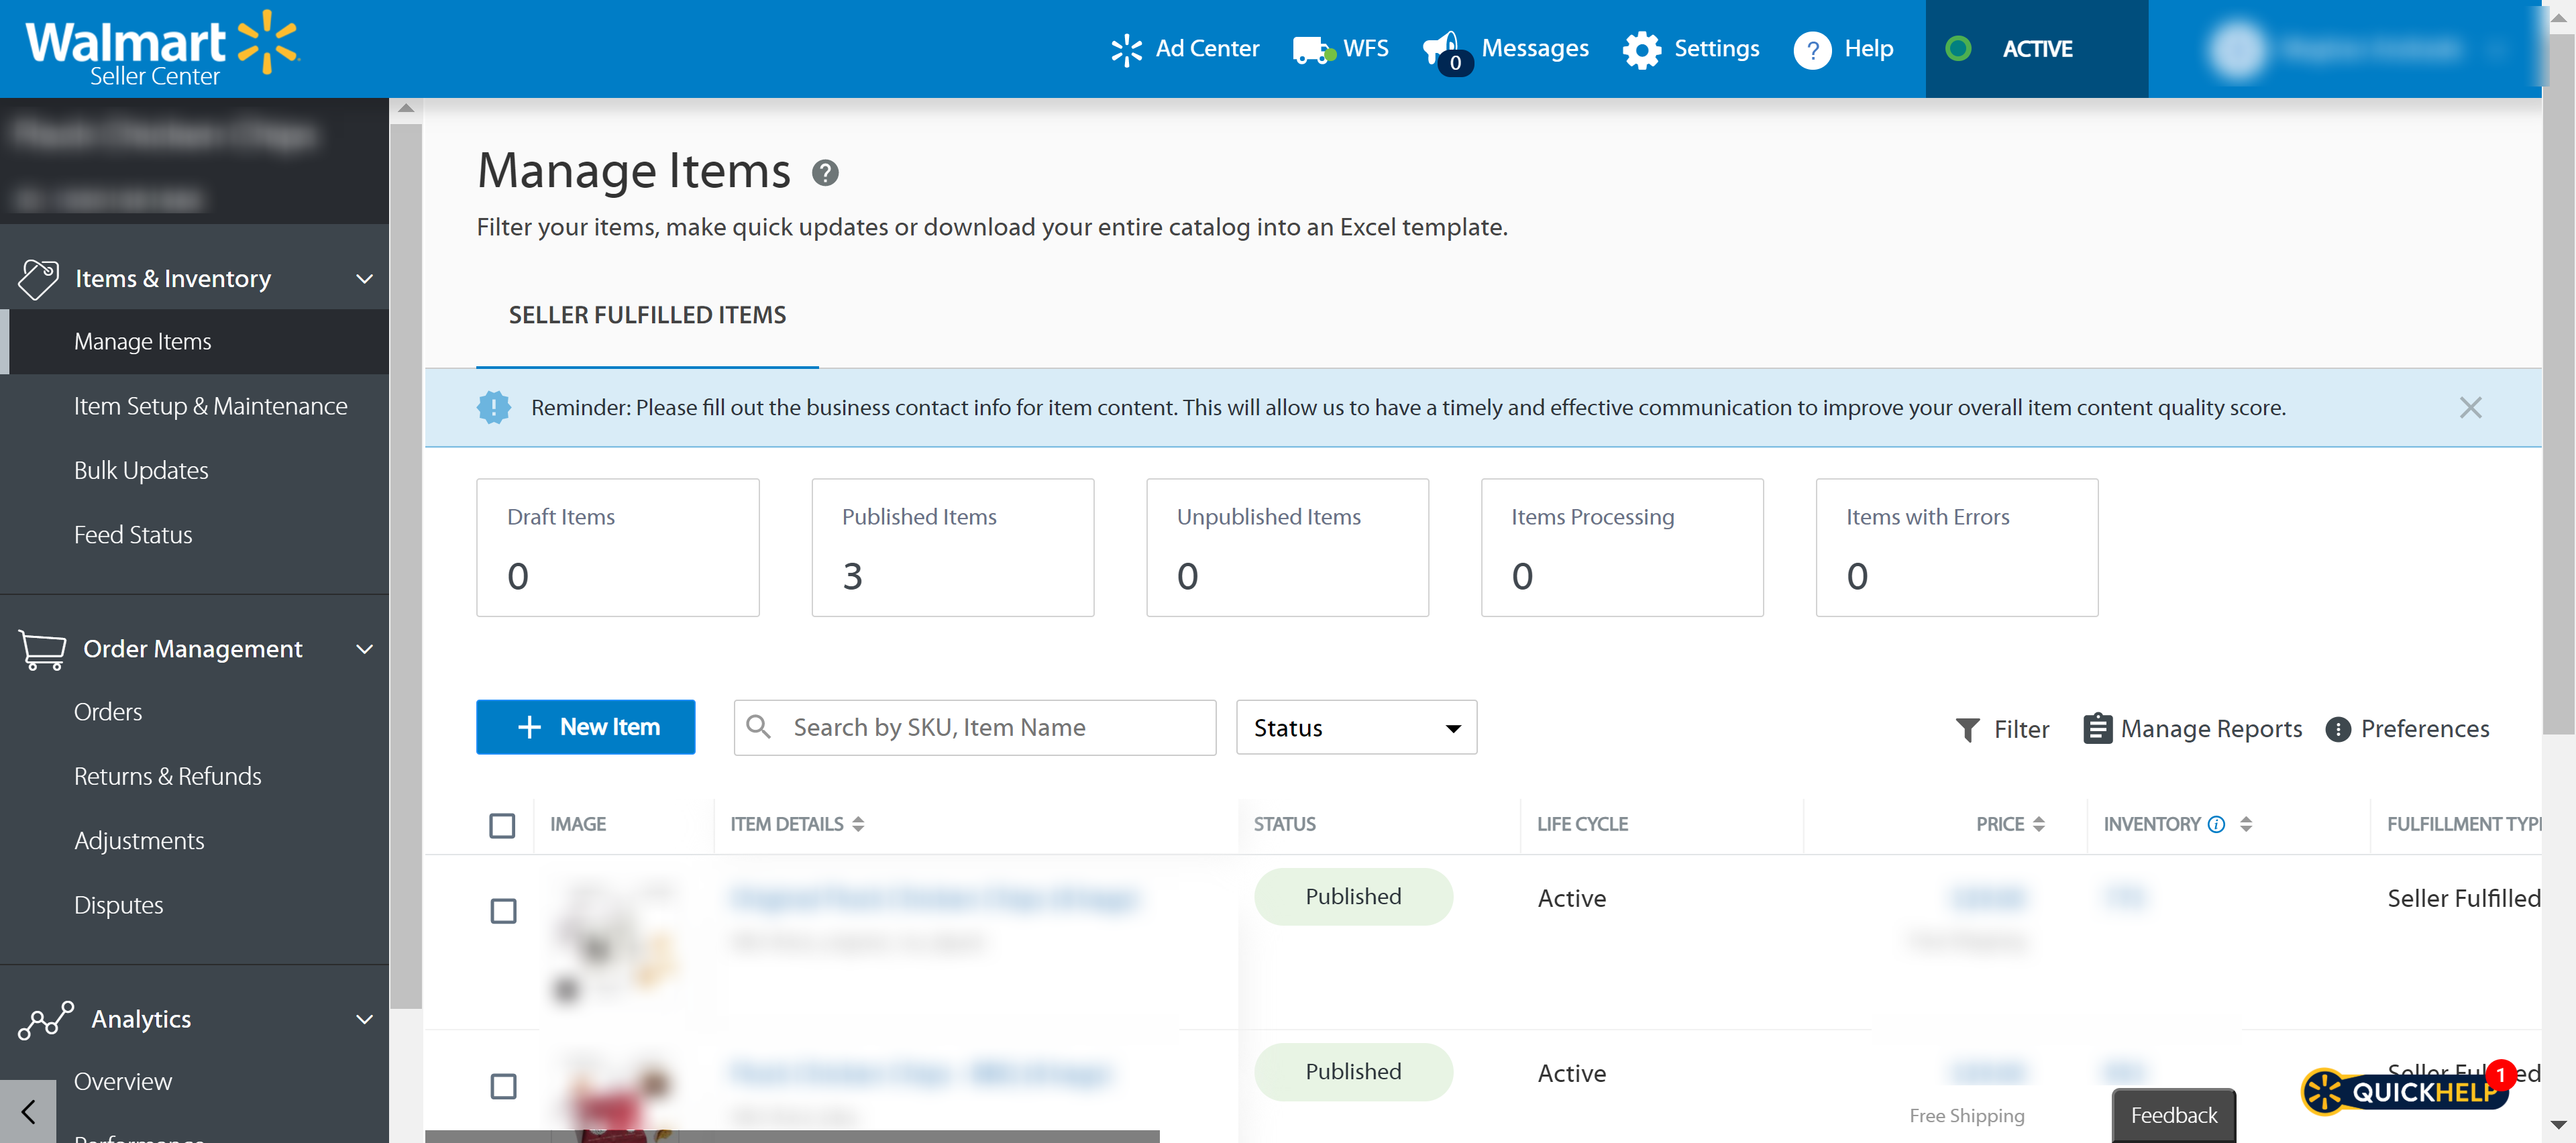Select the first published item checkbox
2576x1143 pixels.
click(x=503, y=910)
